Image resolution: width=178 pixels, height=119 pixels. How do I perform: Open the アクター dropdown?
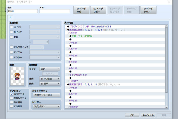point(45,57)
